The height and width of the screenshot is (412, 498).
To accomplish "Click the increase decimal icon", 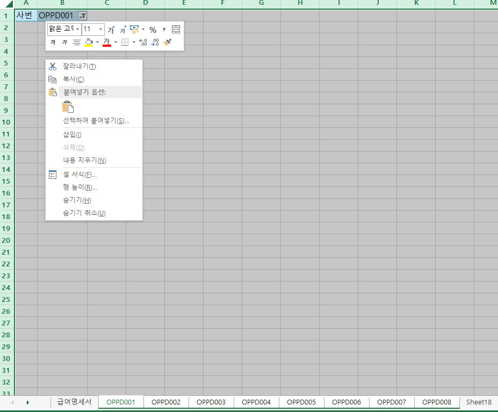I will tap(143, 42).
